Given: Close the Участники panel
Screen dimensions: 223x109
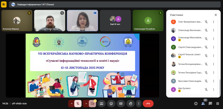Looking at the screenshot, I should point(216,15).
